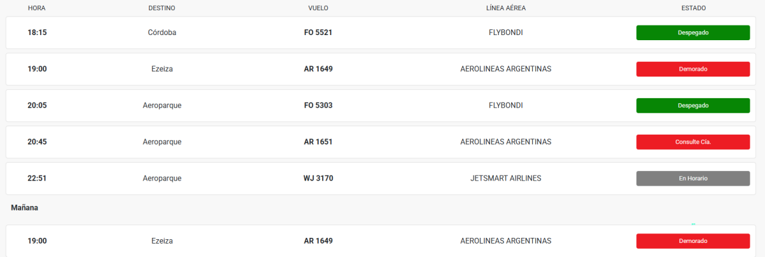This screenshot has width=765, height=257.
Task: Click the Despegado status for flight FO 5521
Action: 692,33
